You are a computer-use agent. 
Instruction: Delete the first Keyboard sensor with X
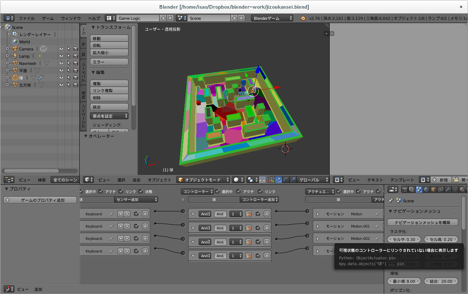tap(145, 214)
